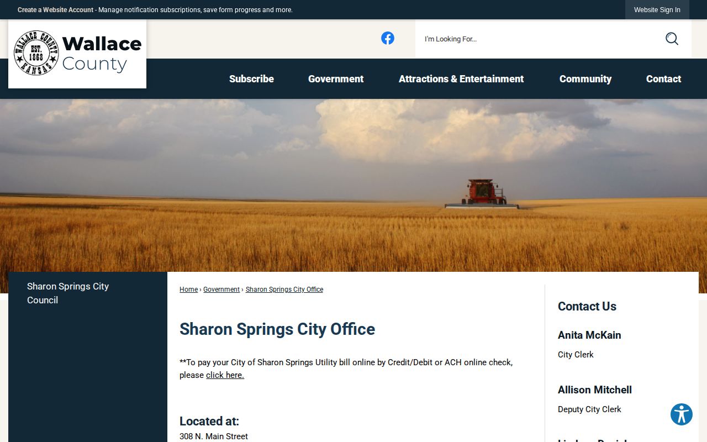
Task: Click the Sharon Springs City Office heading
Action: (277, 329)
